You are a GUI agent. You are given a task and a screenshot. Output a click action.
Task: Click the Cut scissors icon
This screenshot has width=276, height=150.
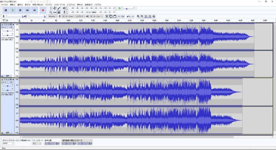coord(107,16)
